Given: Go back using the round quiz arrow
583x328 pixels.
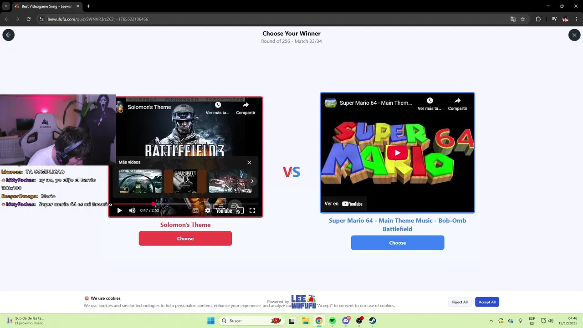Looking at the screenshot, I should [8, 35].
